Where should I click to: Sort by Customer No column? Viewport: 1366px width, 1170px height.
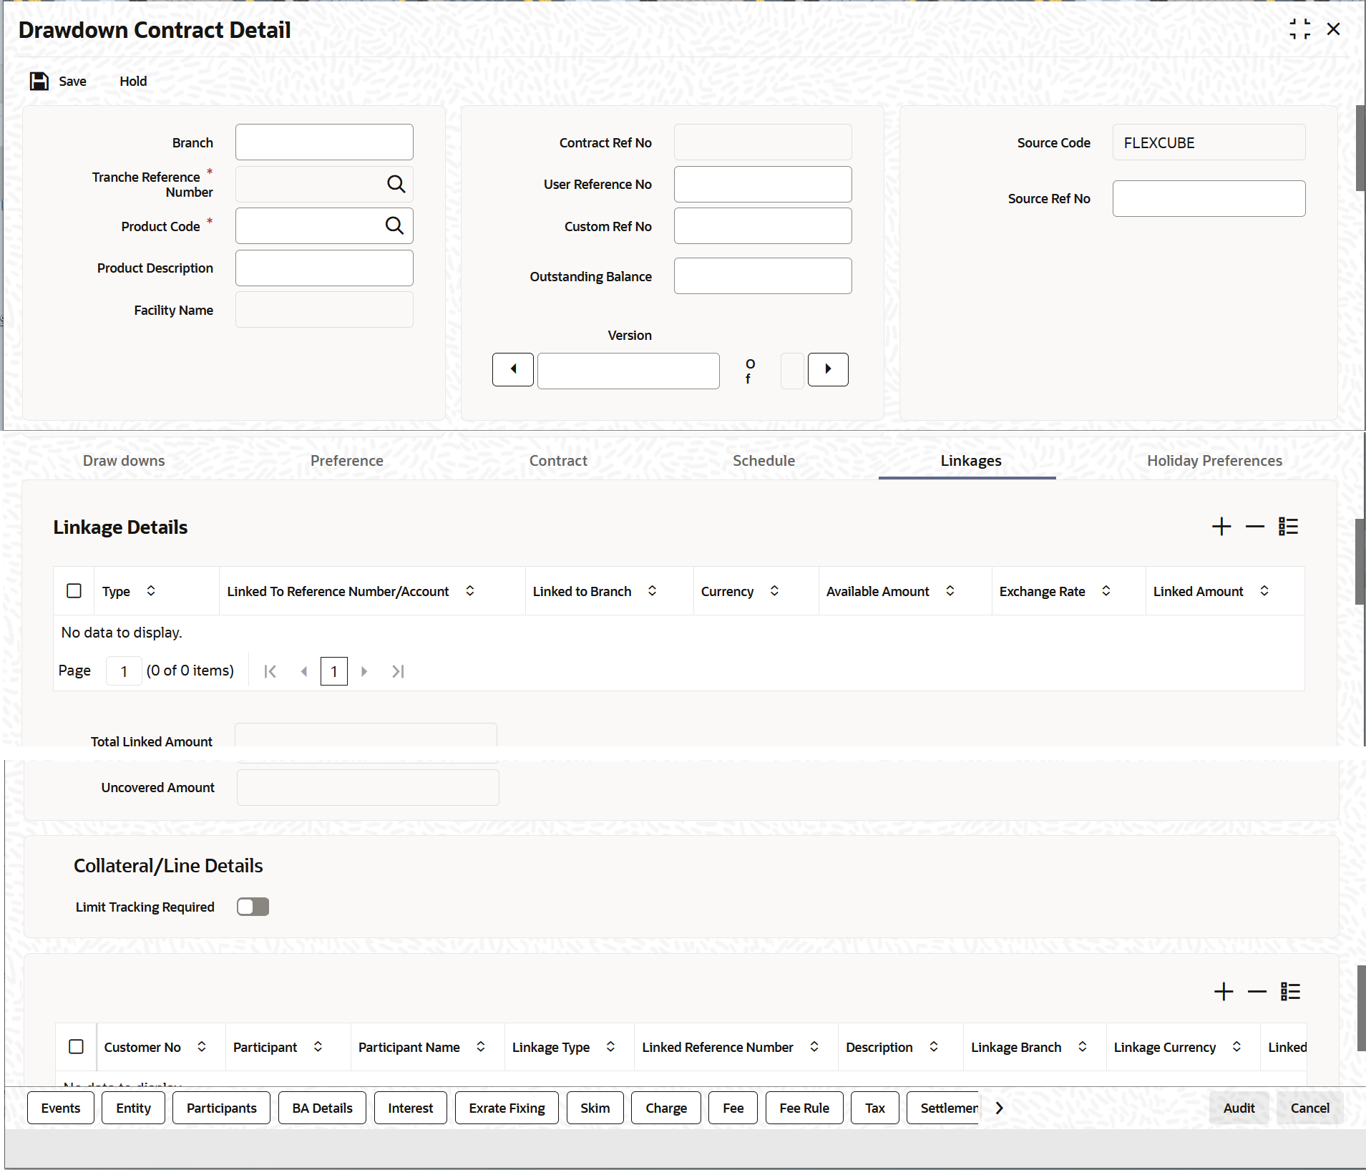click(202, 1047)
